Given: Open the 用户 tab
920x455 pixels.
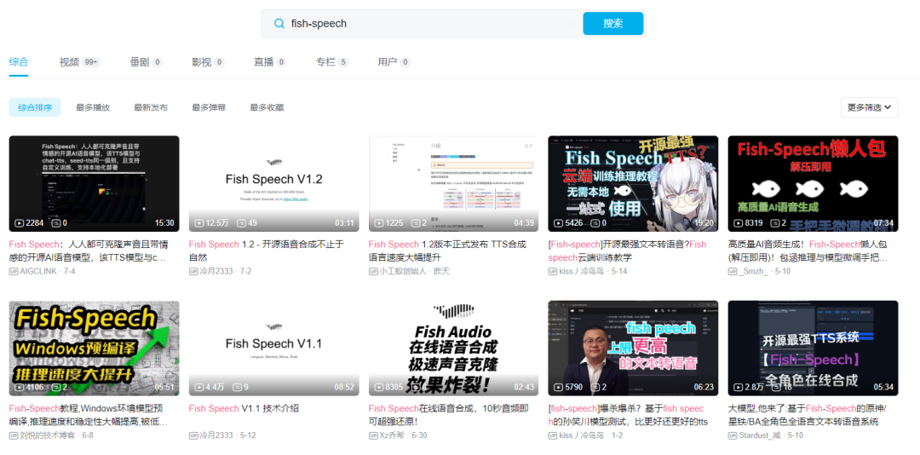Looking at the screenshot, I should (x=394, y=62).
